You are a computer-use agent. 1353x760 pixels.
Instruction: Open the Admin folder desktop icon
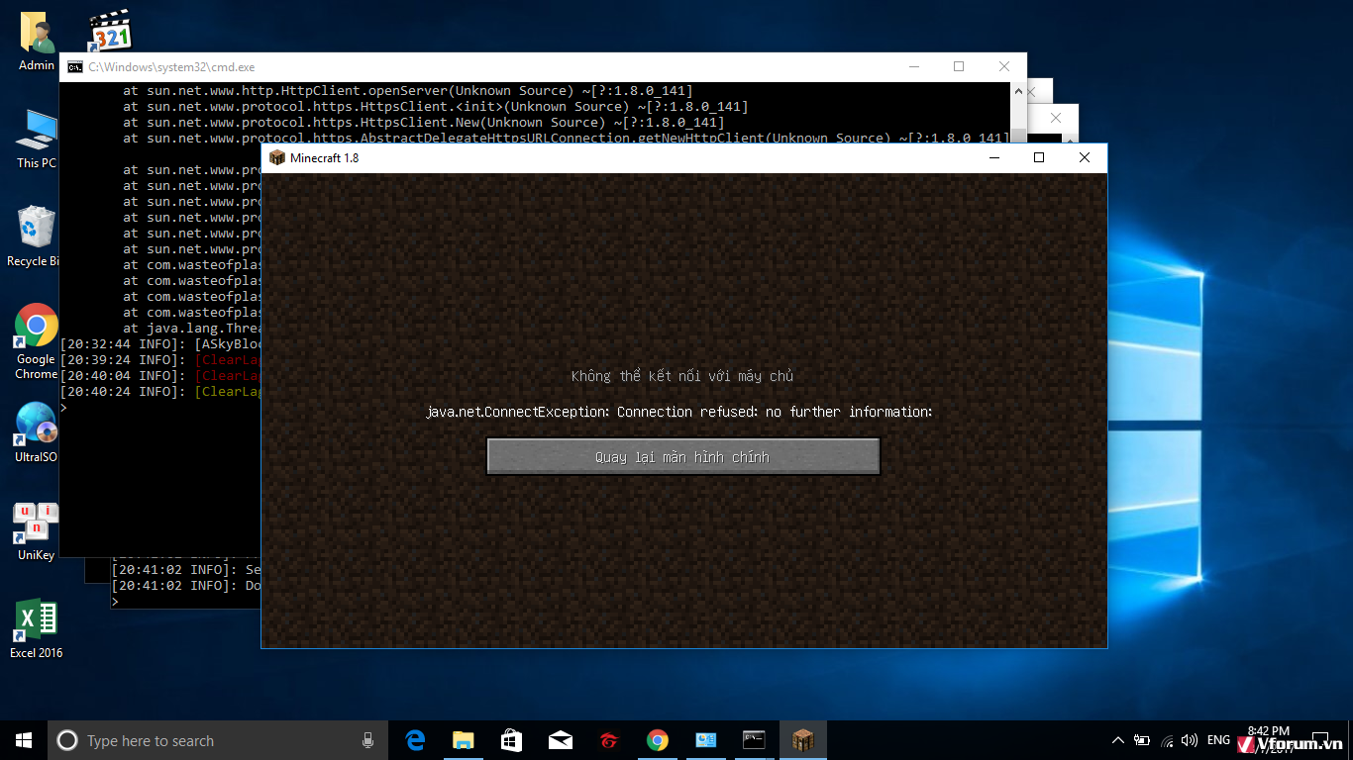(37, 42)
